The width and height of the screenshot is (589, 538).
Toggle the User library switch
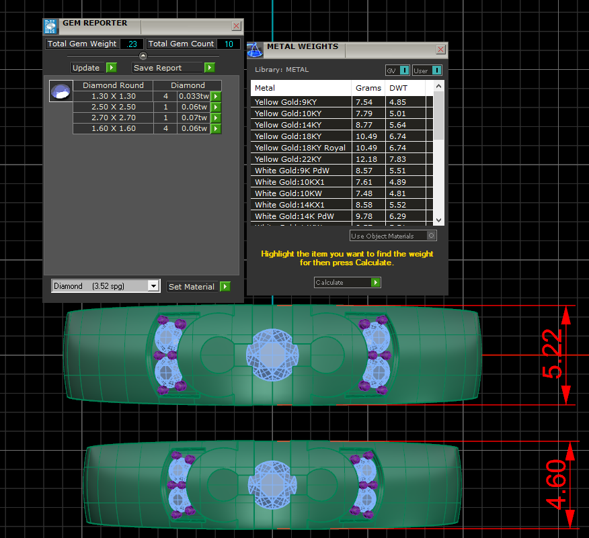tap(436, 71)
